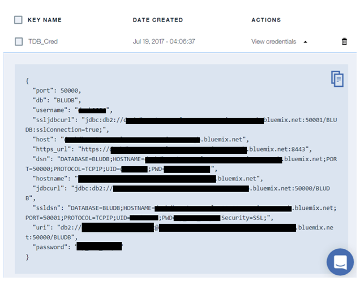This screenshot has height=281, width=360.
Task: Collapse credentials using the arrow beside View credentials
Action: (306, 42)
